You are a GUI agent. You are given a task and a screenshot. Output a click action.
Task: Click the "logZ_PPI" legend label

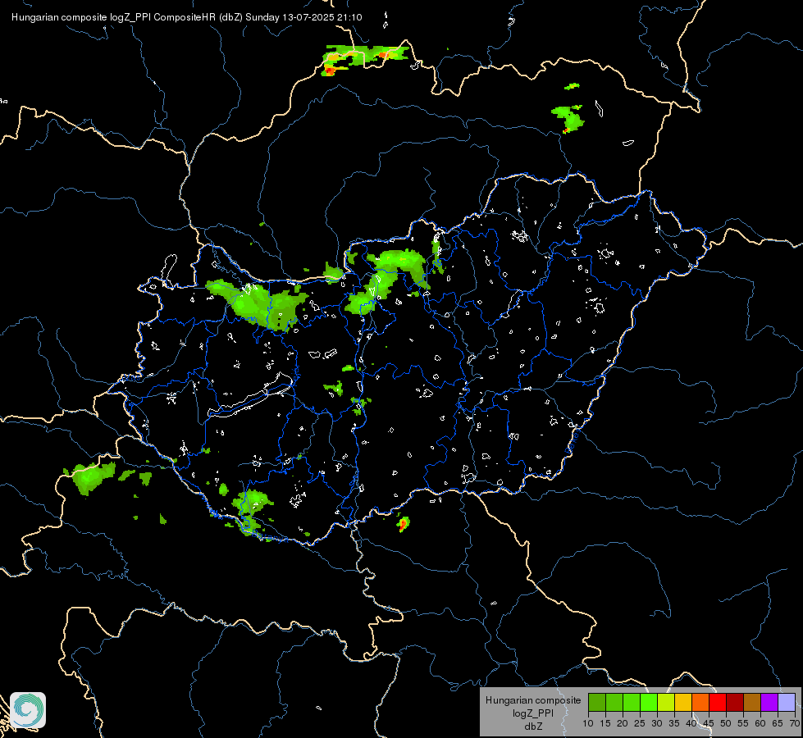click(x=533, y=713)
